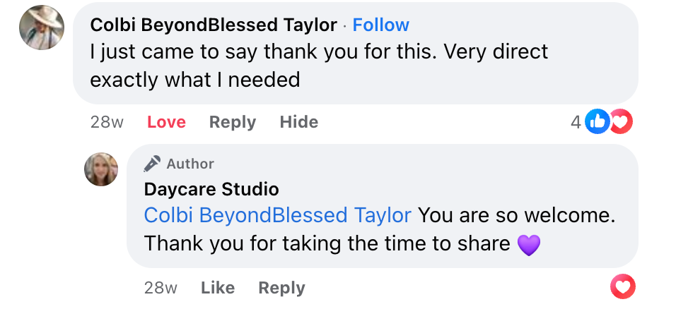Viewport: 676px width, 309px height.
Task: Follow Colbi BeyondBlessed Taylor
Action: [380, 25]
